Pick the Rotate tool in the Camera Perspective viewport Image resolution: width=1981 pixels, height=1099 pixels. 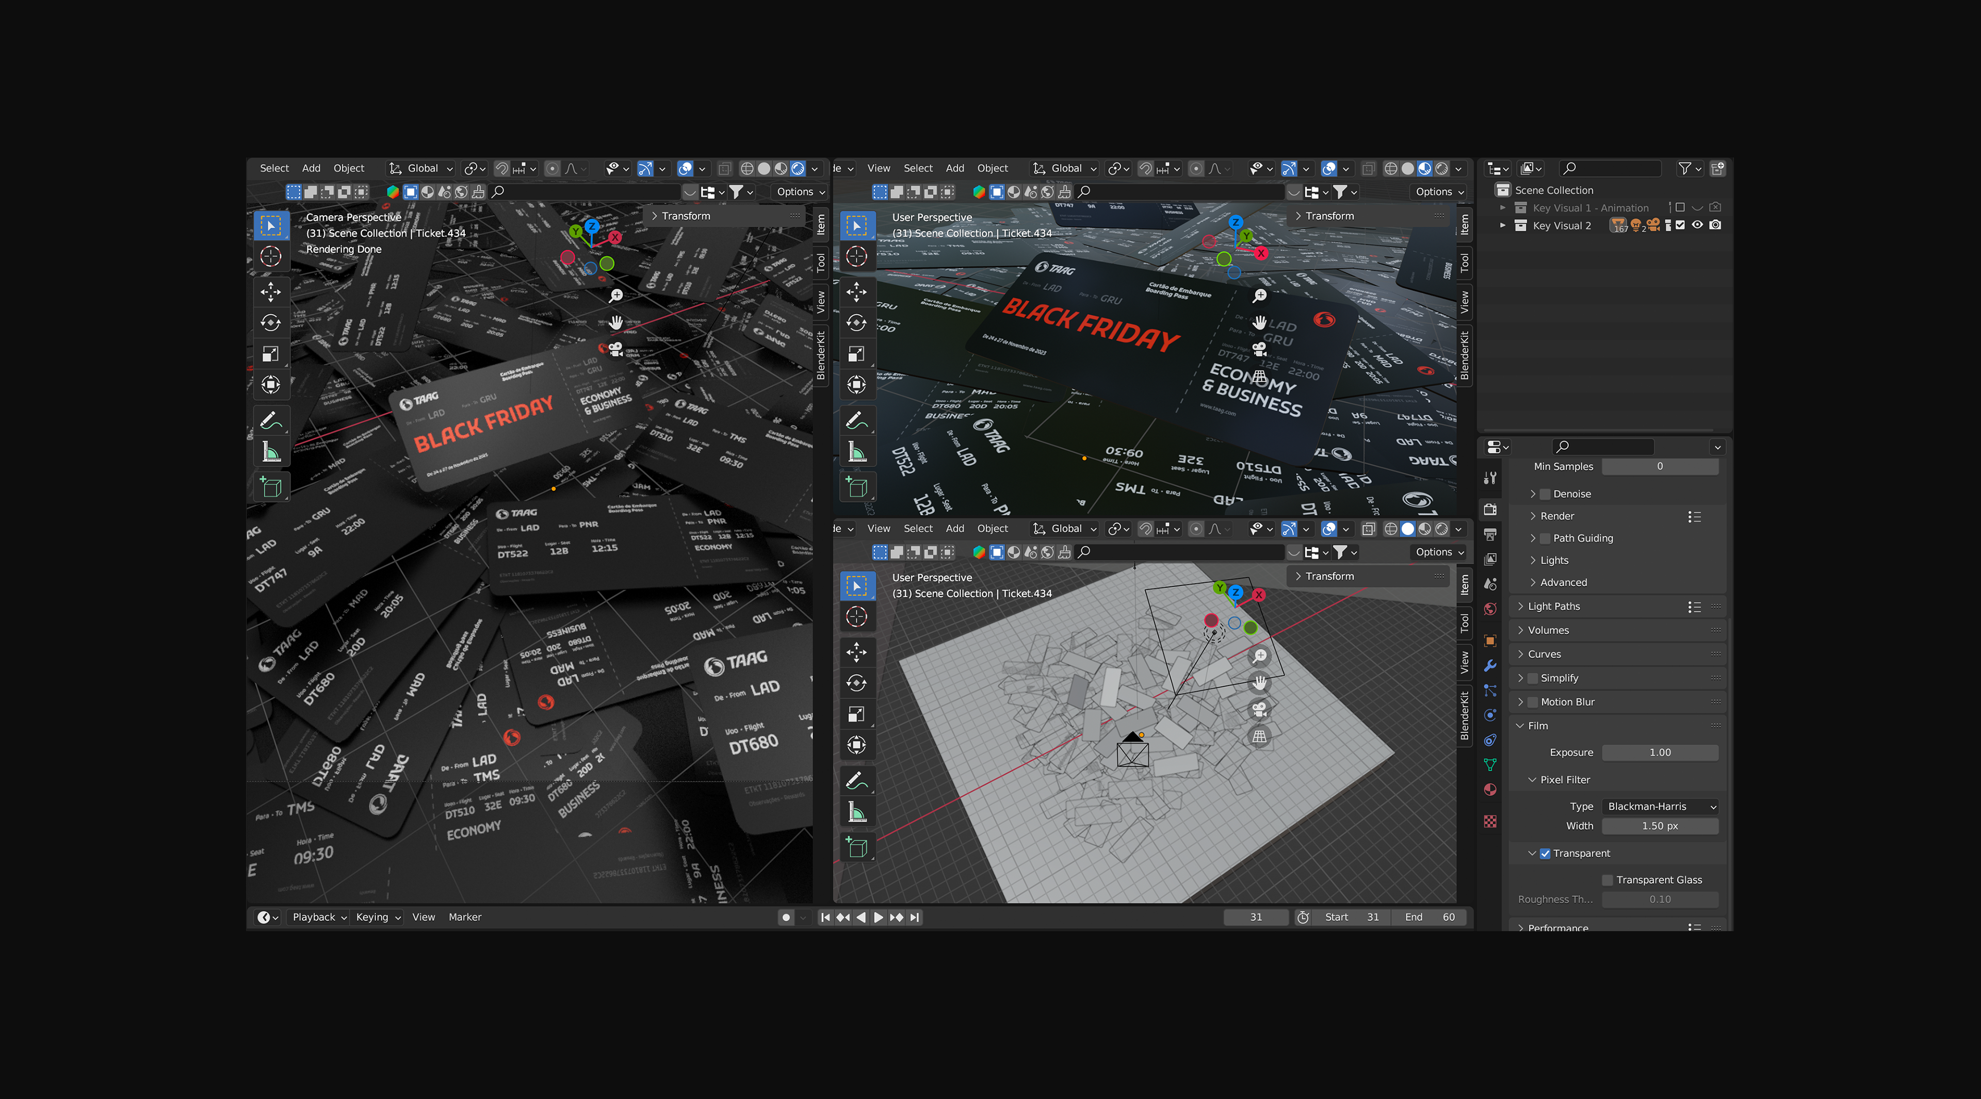(x=271, y=323)
